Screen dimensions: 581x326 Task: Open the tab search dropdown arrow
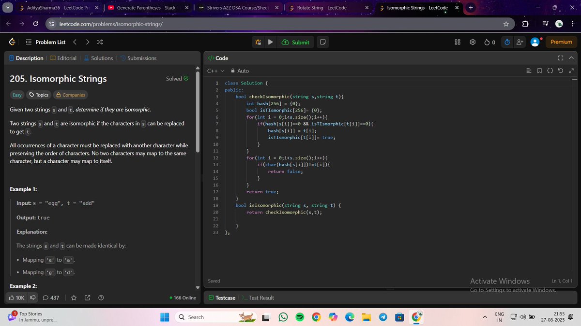(x=8, y=8)
